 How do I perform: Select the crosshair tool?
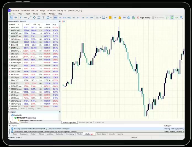pyautogui.click(x=16, y=18)
